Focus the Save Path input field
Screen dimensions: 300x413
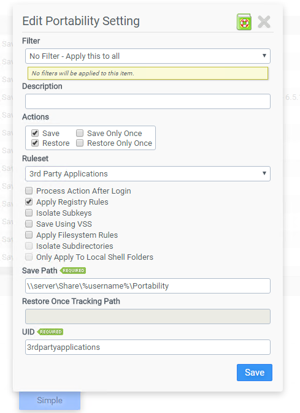click(148, 286)
